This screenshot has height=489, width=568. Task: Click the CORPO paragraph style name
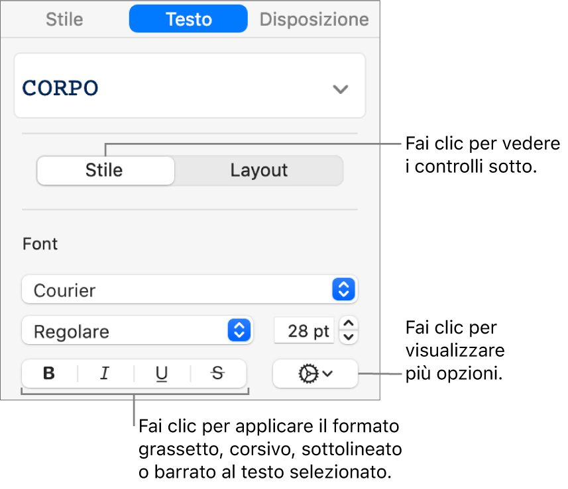[x=60, y=88]
